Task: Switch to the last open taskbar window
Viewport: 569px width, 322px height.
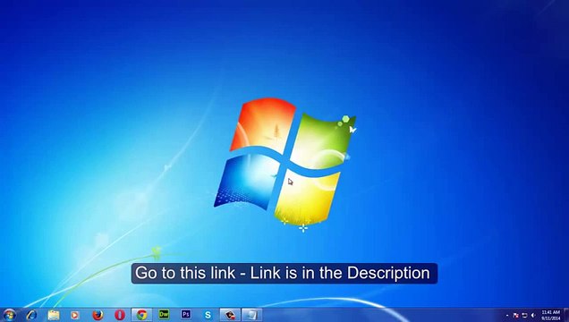Action: (251, 315)
